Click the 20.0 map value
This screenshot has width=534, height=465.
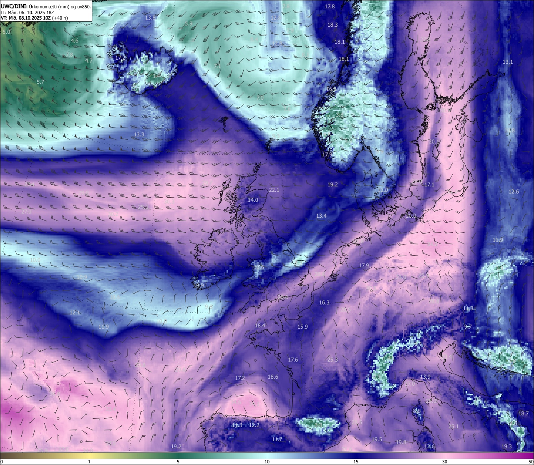click(x=411, y=216)
